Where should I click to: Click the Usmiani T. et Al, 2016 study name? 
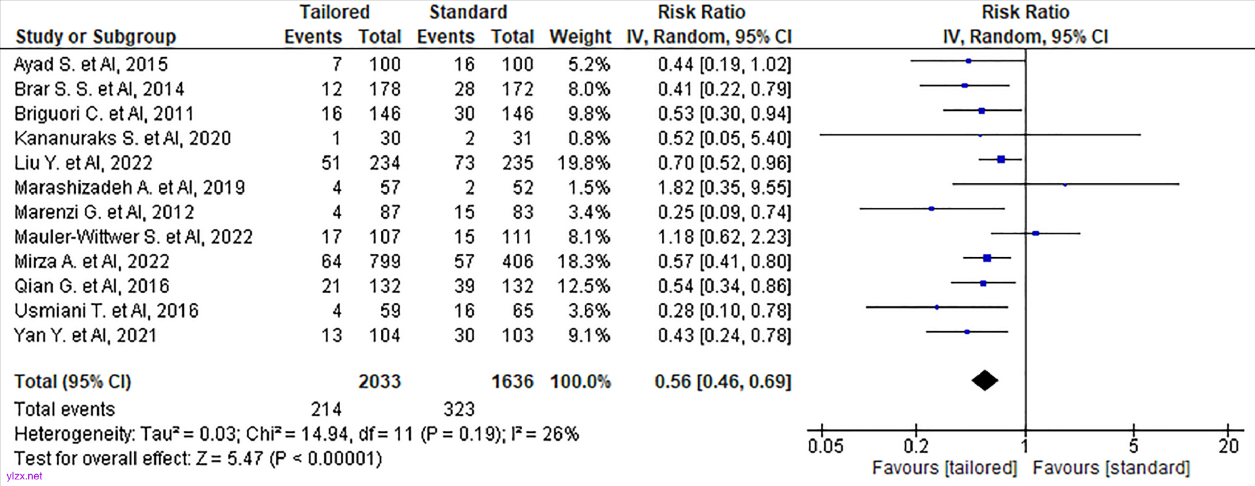tap(106, 311)
